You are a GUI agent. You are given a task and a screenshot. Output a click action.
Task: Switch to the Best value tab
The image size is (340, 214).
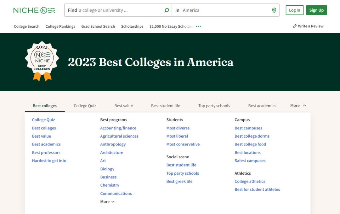(x=123, y=106)
